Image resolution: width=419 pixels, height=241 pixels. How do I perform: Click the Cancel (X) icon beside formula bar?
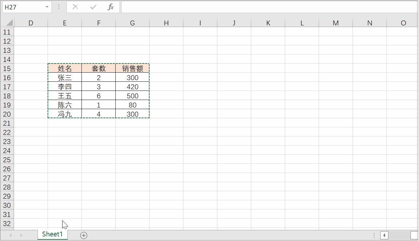[x=75, y=7]
